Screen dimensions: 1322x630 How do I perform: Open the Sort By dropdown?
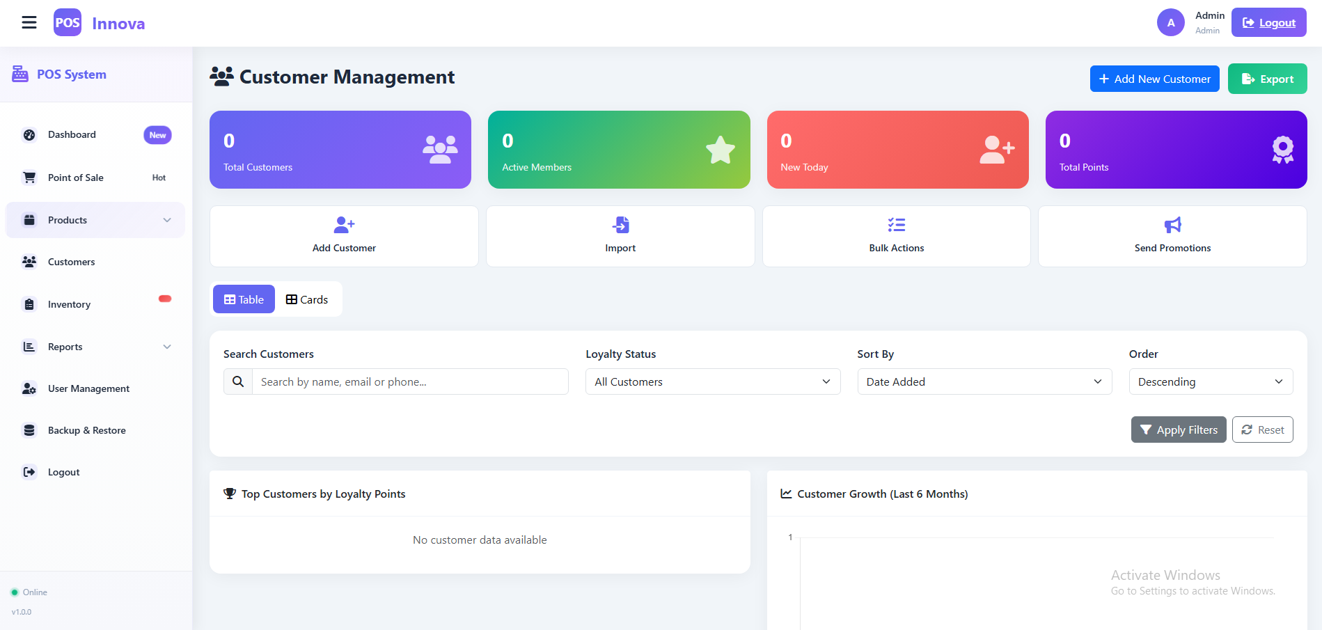pos(984,381)
